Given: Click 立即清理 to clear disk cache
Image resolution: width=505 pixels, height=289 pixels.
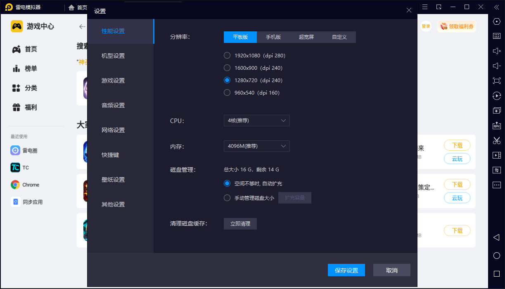Looking at the screenshot, I should [x=240, y=224].
